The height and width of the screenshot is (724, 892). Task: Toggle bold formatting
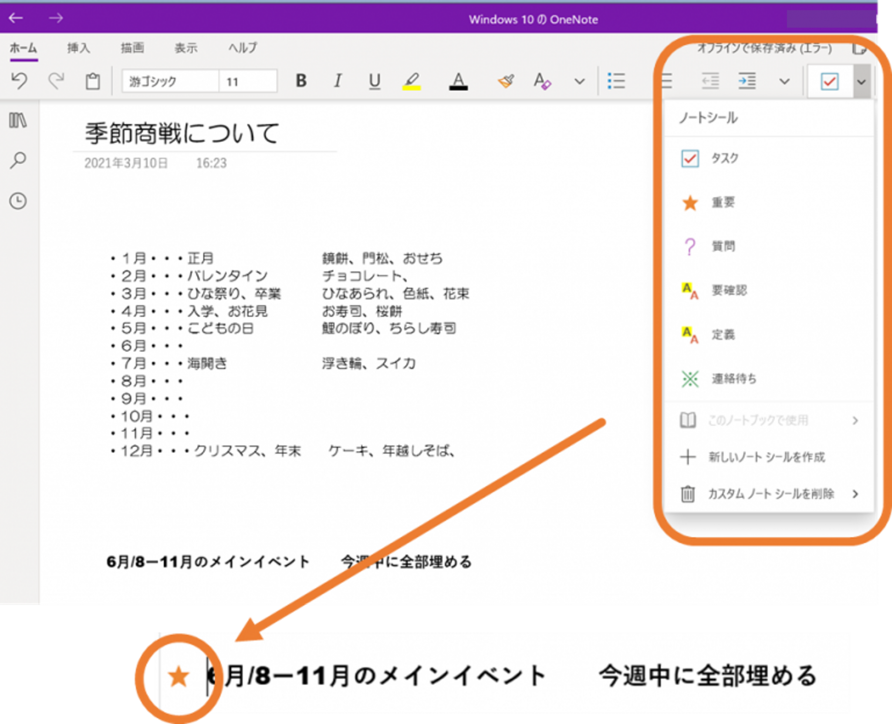pyautogui.click(x=301, y=81)
